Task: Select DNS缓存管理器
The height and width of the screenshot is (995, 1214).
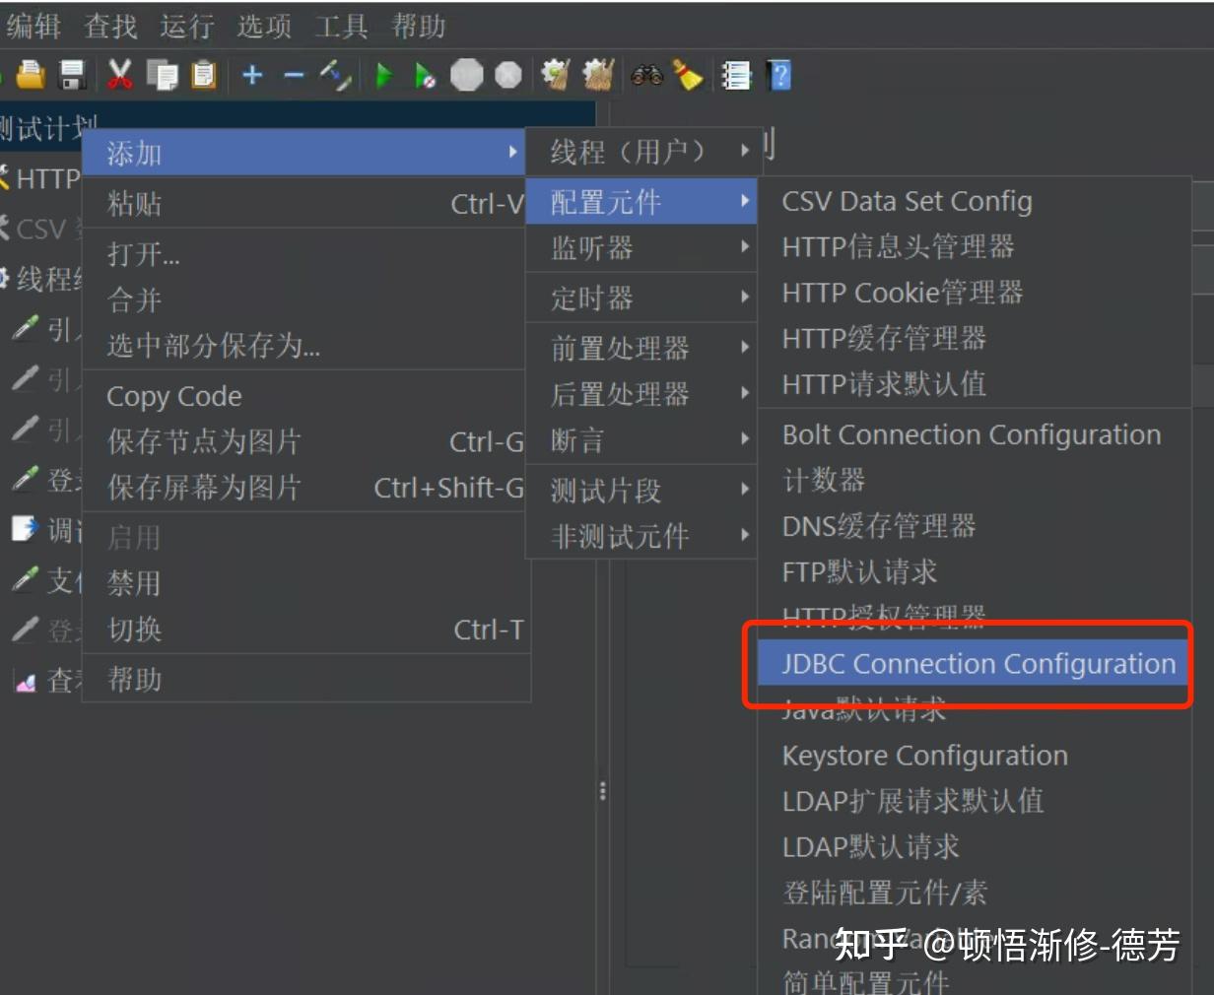Action: coord(975,525)
